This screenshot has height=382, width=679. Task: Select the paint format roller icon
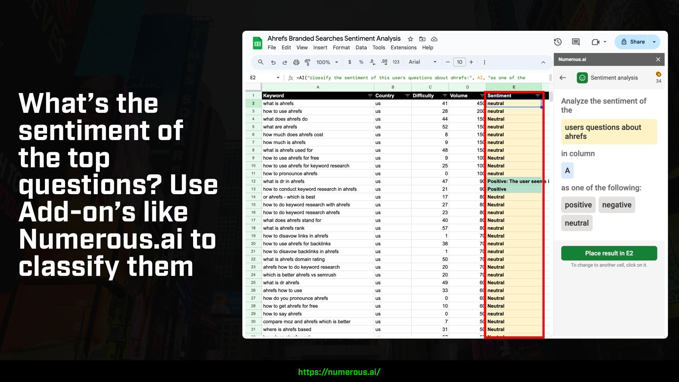click(x=307, y=62)
